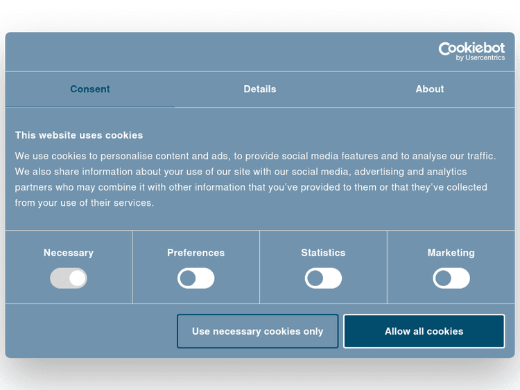Click the "This website uses cookies" heading
The width and height of the screenshot is (520, 390).
[79, 135]
